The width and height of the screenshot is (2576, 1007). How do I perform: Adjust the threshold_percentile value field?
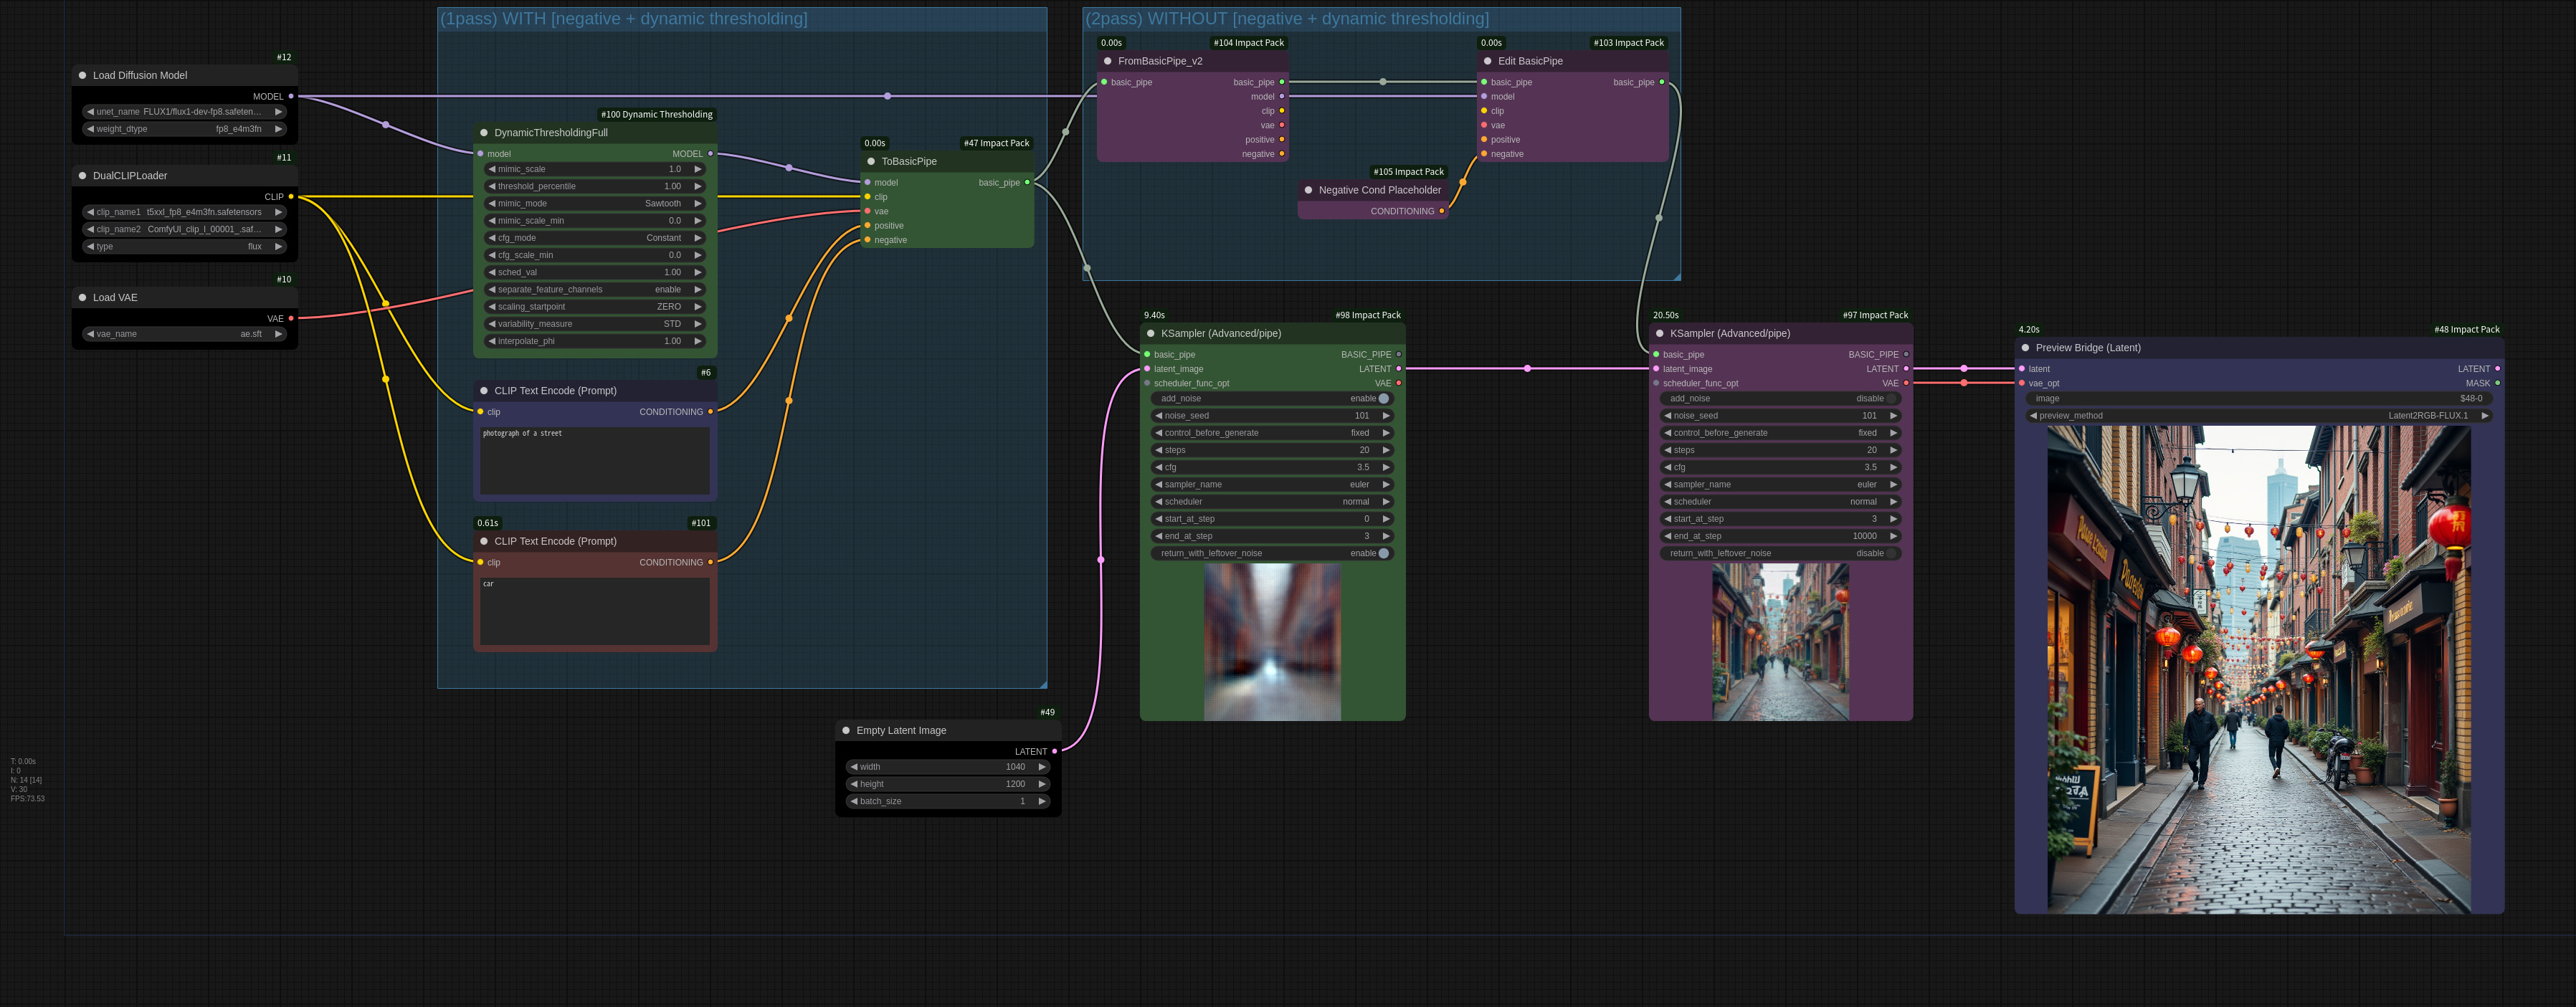coord(595,187)
